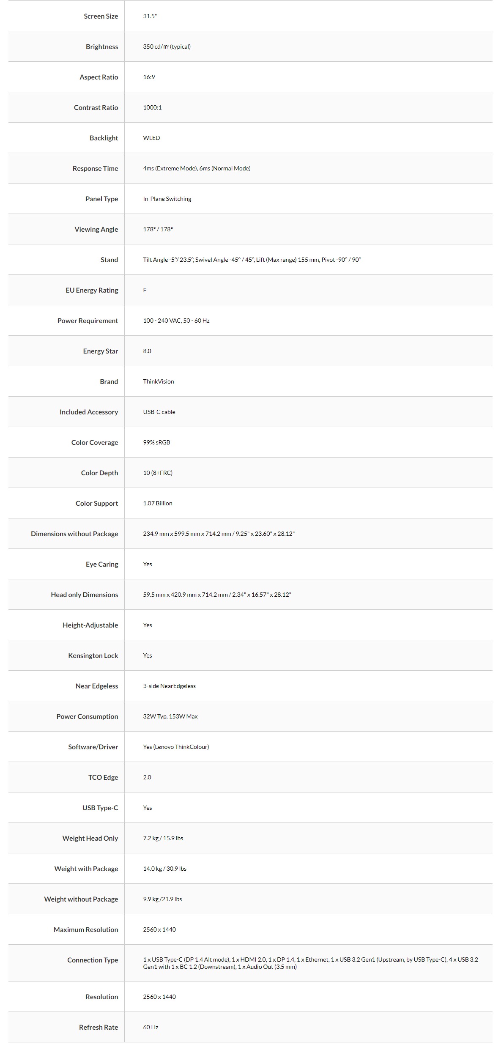Image resolution: width=501 pixels, height=1050 pixels.
Task: Select the Head only Dimensions value
Action: pos(217,595)
